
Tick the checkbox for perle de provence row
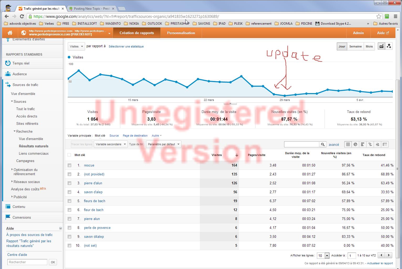tap(69, 228)
